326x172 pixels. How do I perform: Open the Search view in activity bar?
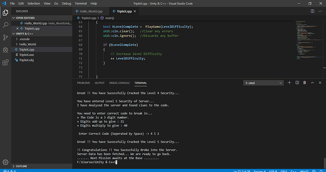(5, 25)
